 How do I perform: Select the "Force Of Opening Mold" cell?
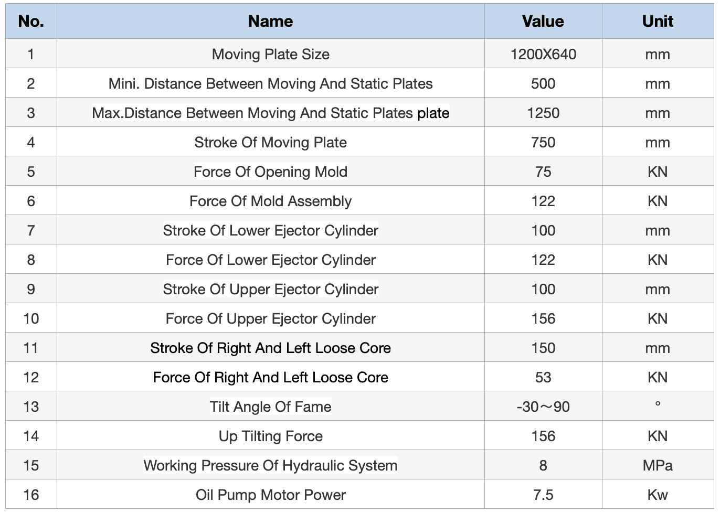[270, 172]
